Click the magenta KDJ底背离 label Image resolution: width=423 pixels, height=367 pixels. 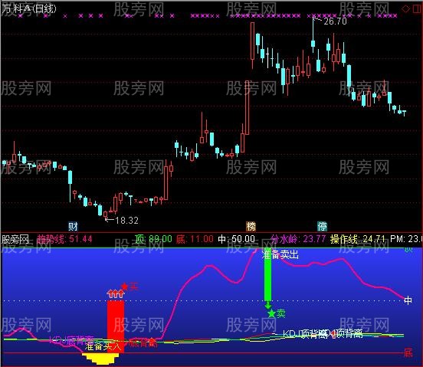72,340
